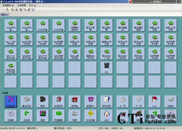Switch to the 调度台1 tab

(5, 15)
